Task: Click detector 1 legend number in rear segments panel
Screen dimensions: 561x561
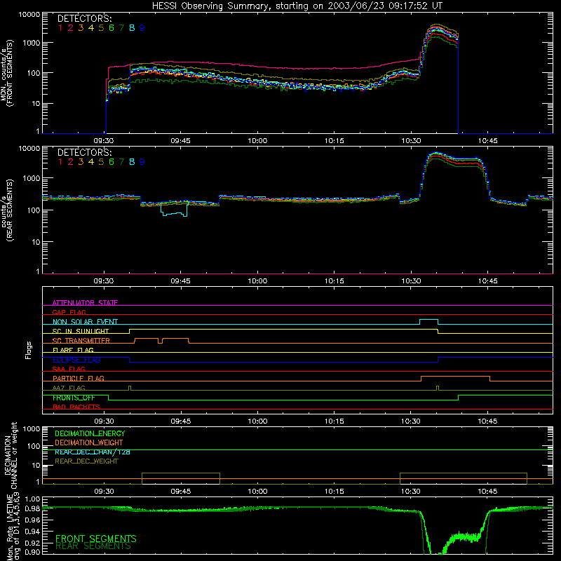Action: (x=60, y=162)
